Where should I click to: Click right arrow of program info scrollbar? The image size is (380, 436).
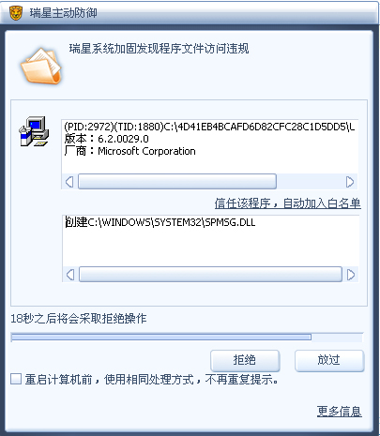point(350,182)
